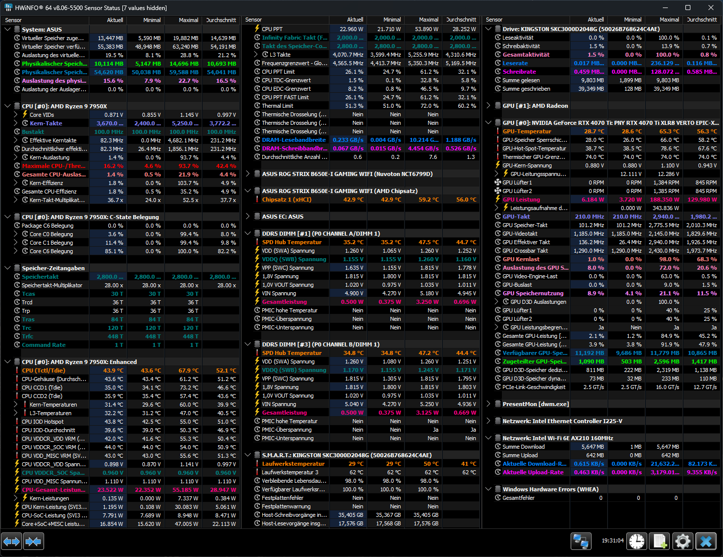Click the 19:31:04 elapsed time readout

coord(613,540)
